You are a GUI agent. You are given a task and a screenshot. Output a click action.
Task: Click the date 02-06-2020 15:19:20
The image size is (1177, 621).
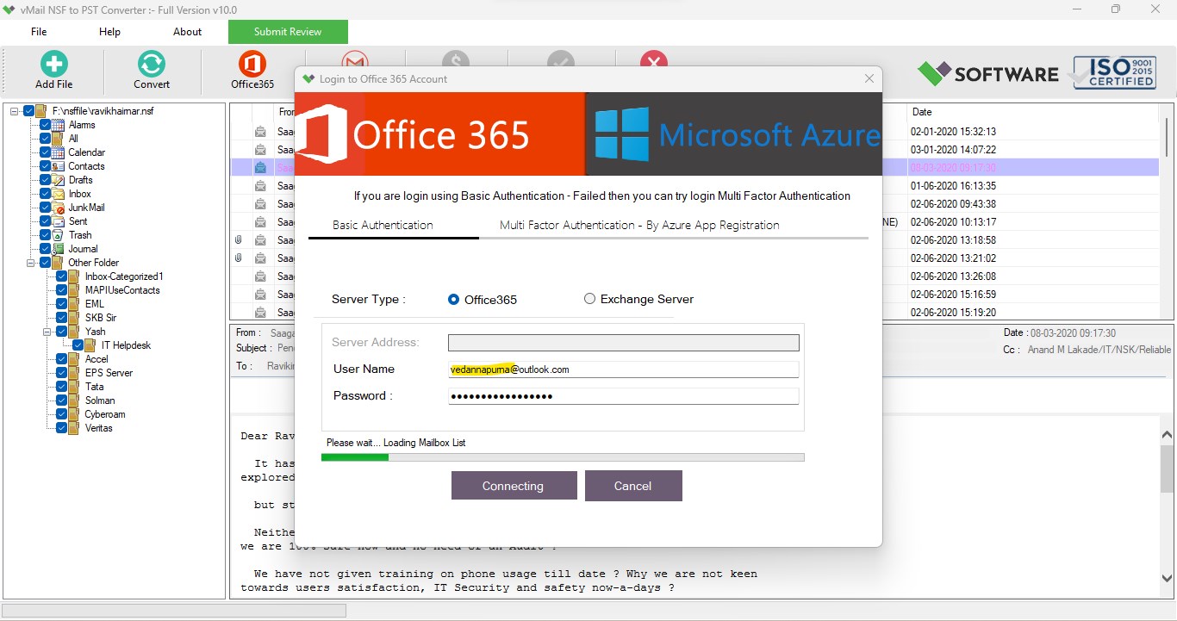click(953, 313)
